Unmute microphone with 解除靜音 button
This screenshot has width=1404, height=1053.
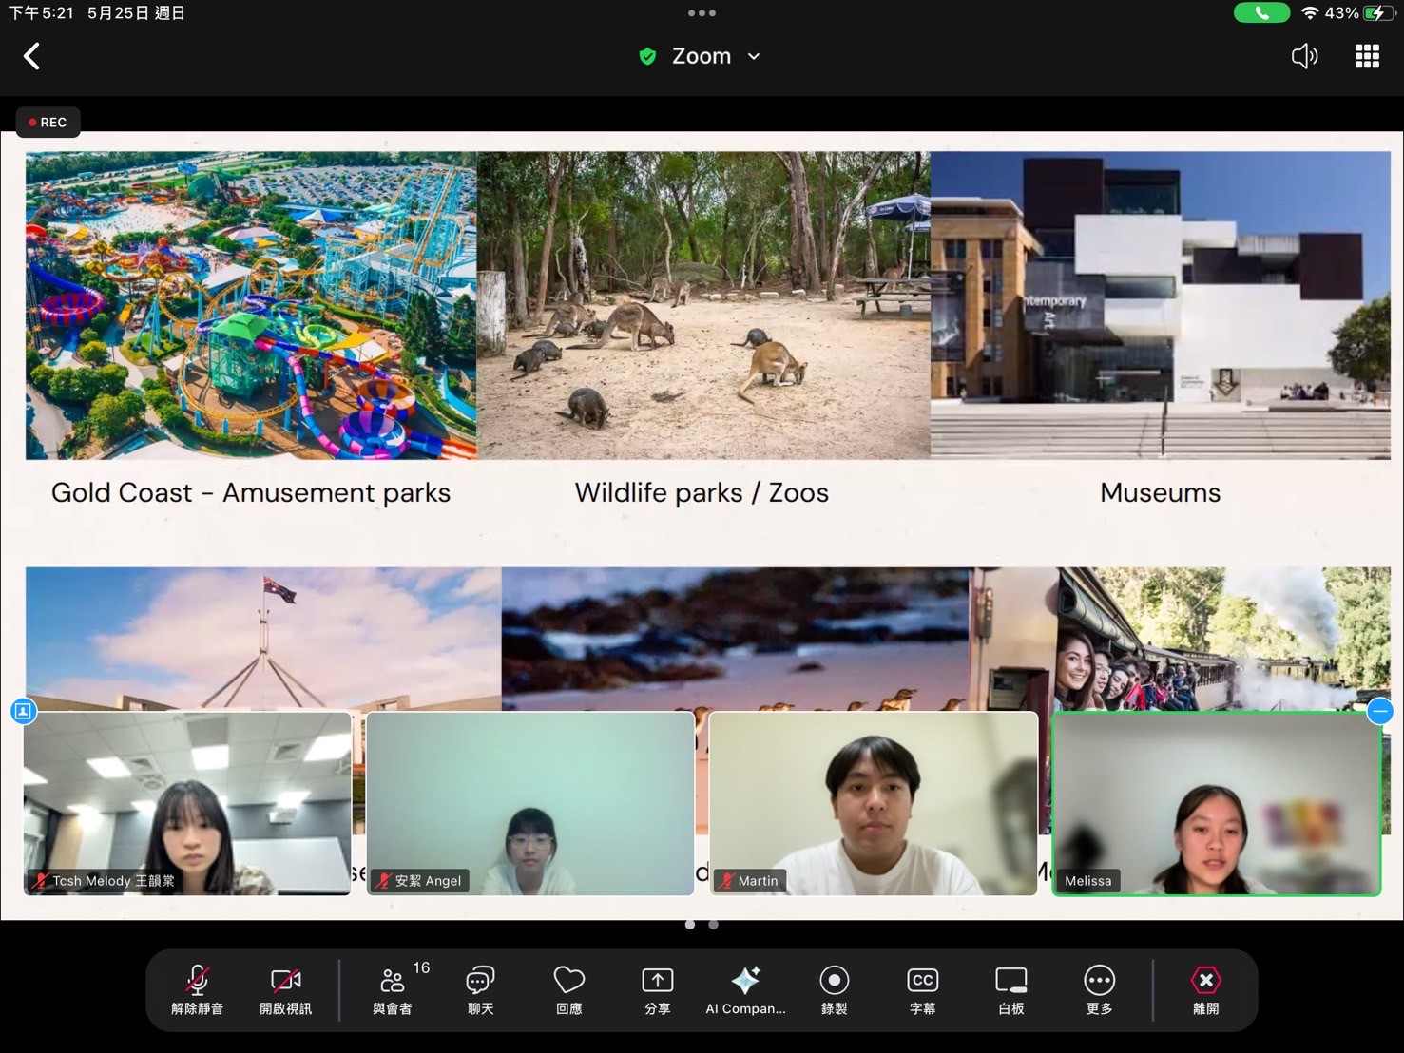(x=197, y=989)
